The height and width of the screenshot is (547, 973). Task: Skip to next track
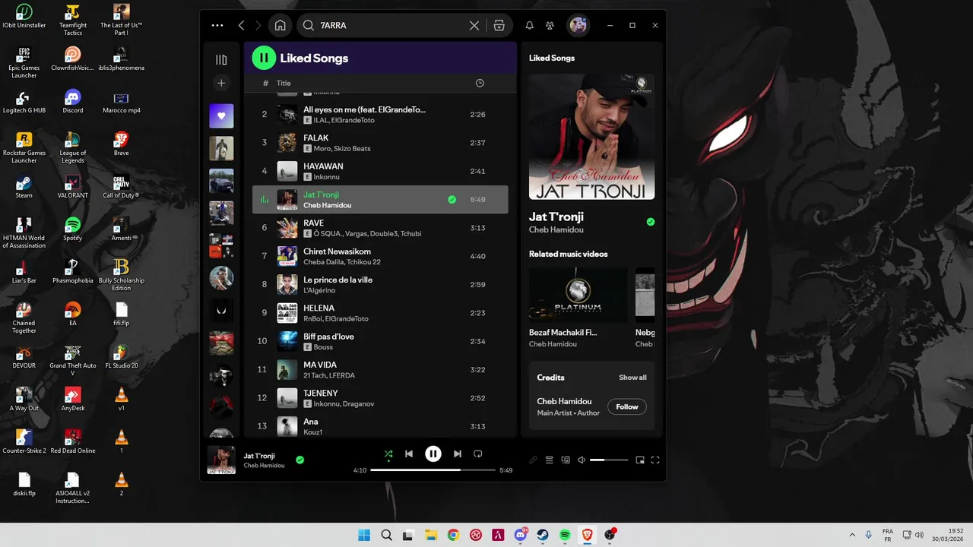tap(458, 454)
